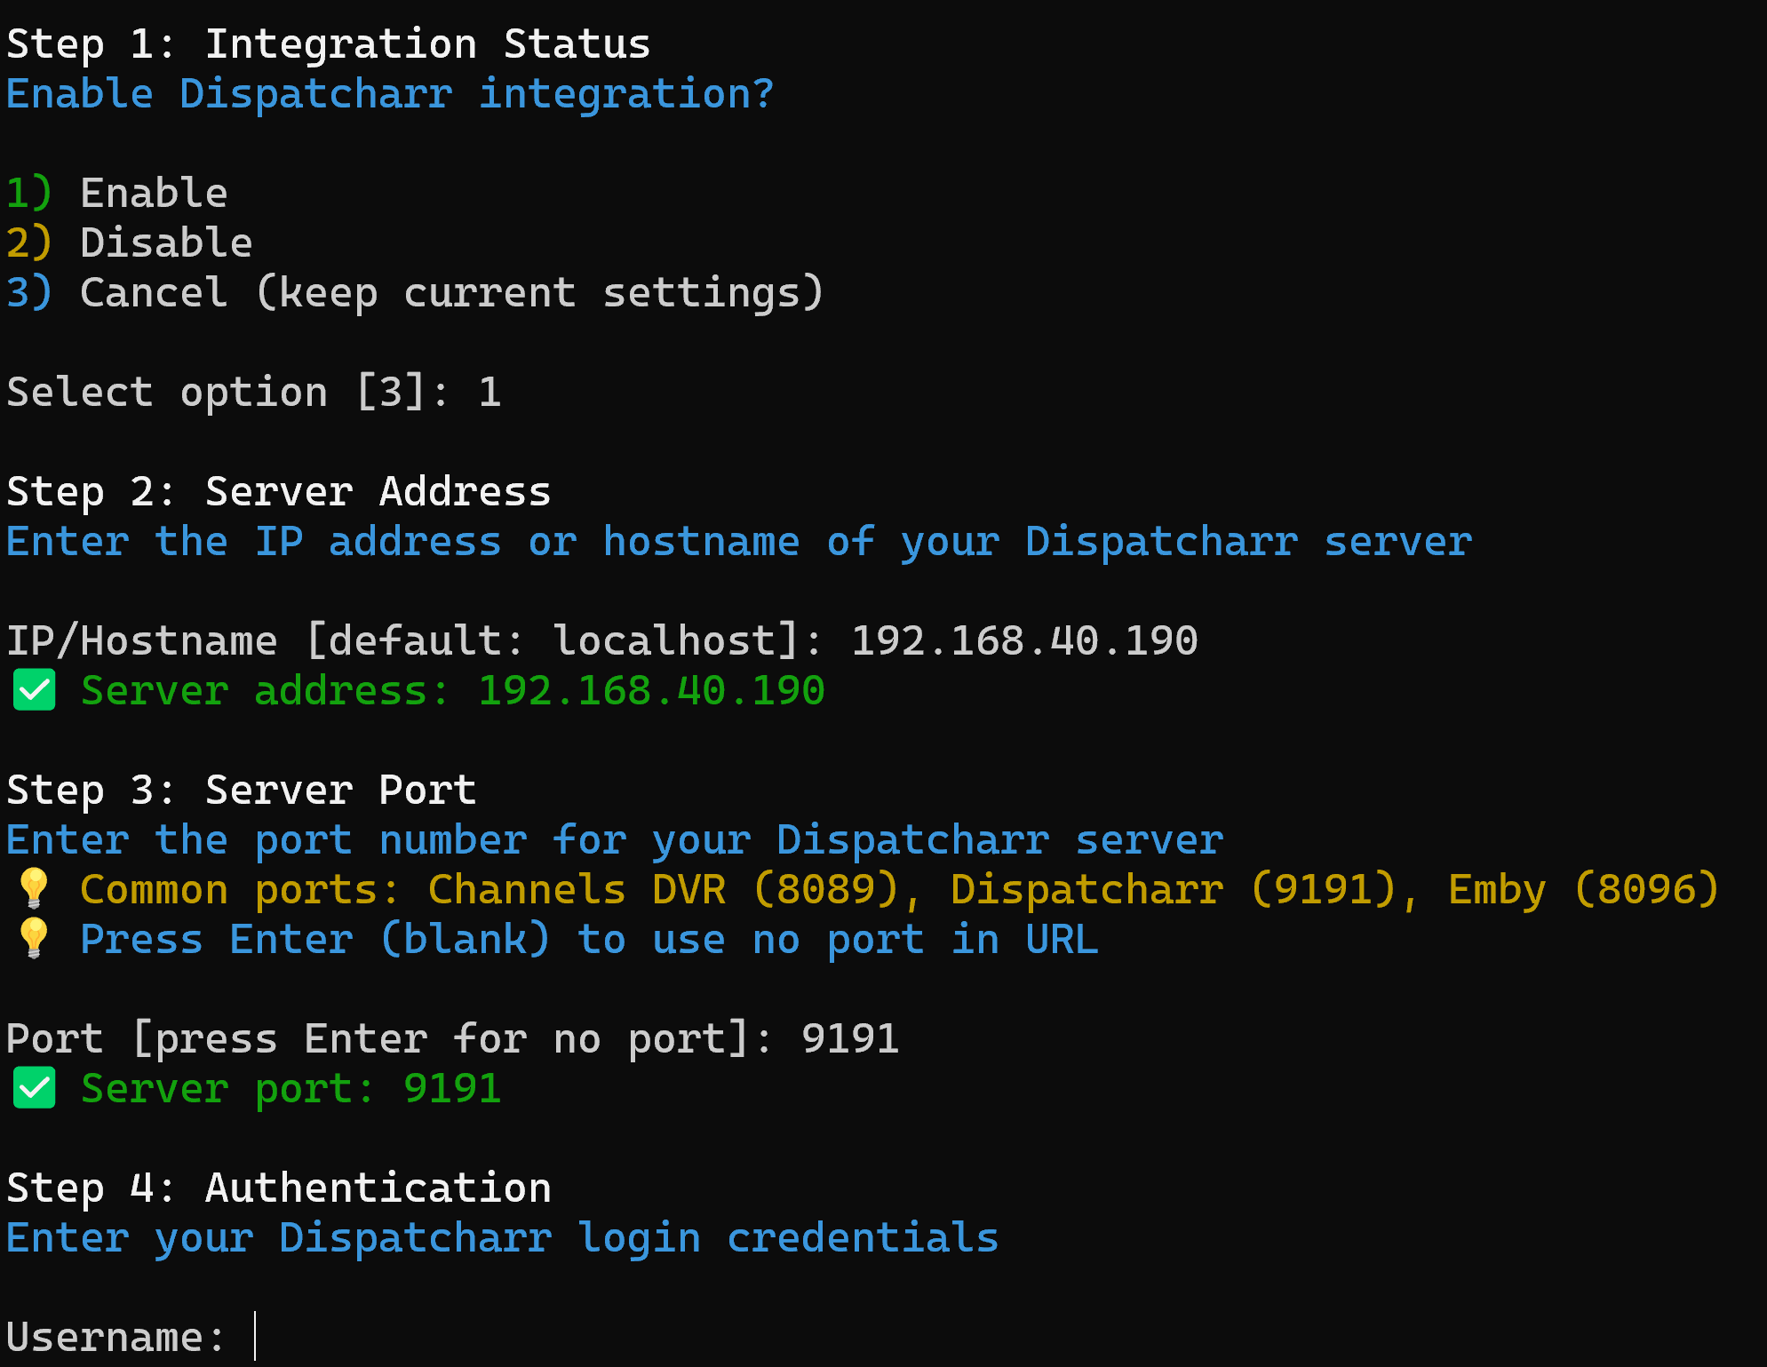This screenshot has width=1767, height=1367.
Task: Click lightbulb icon next to Common ports
Action: [x=35, y=889]
